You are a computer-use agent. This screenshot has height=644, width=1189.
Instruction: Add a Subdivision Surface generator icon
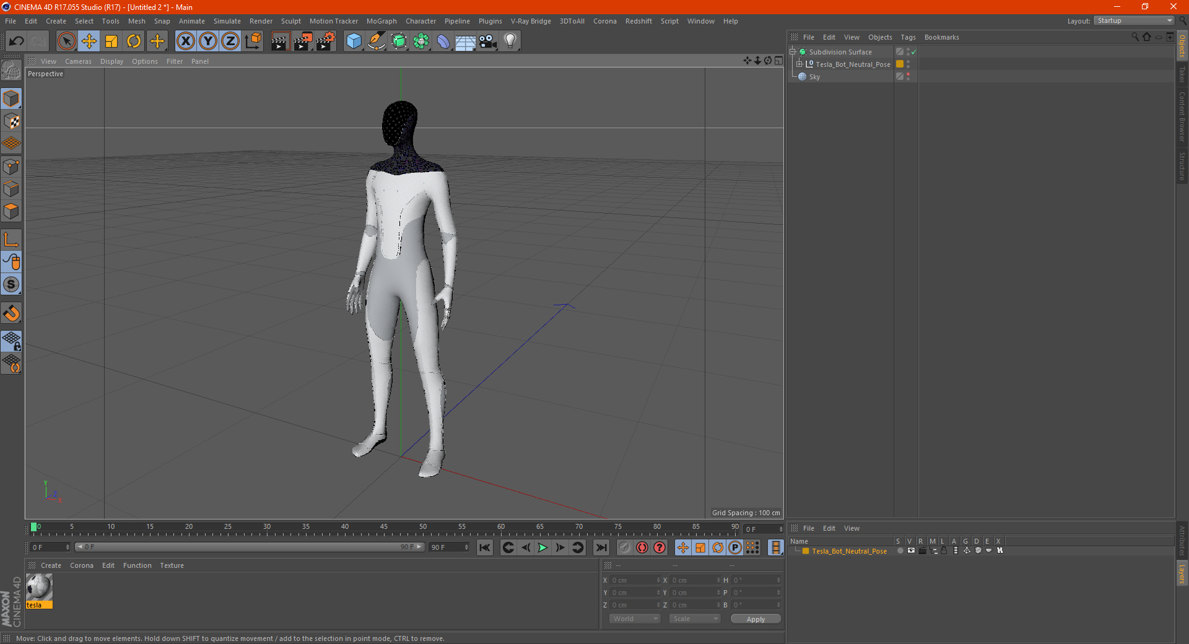click(399, 41)
